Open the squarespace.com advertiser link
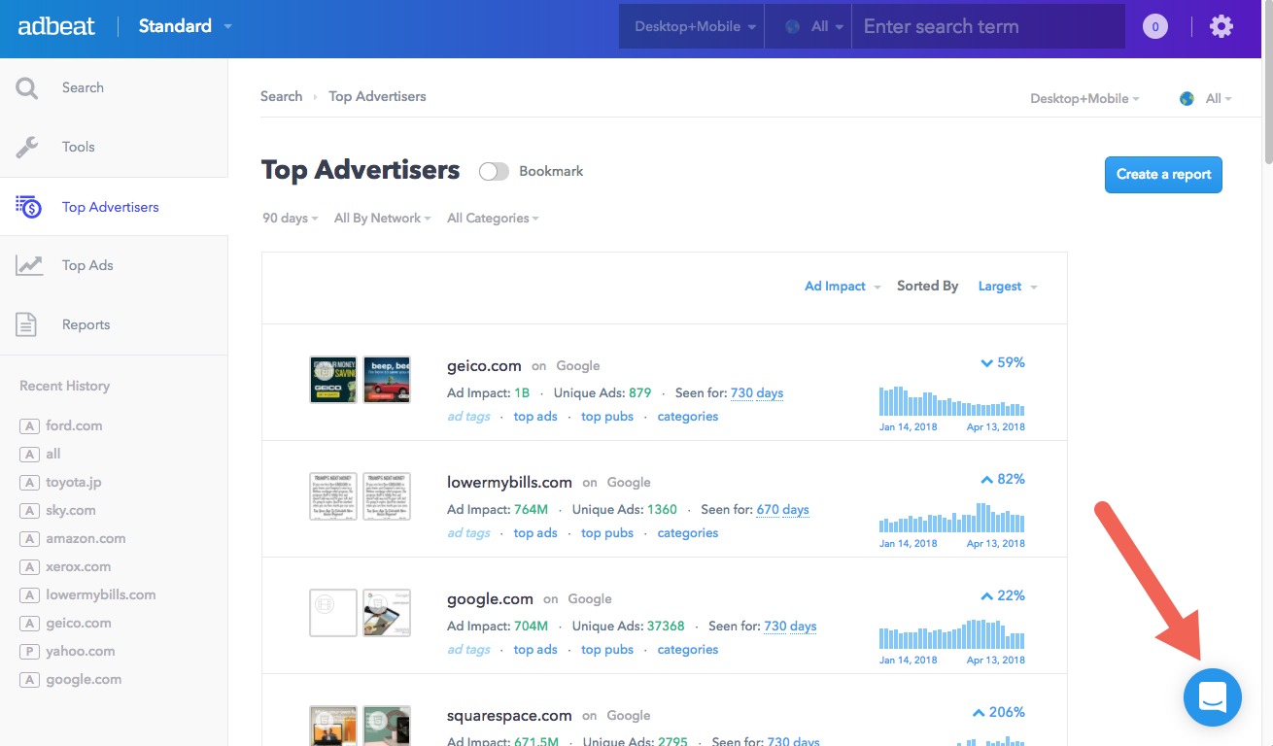This screenshot has height=746, width=1273. [509, 716]
